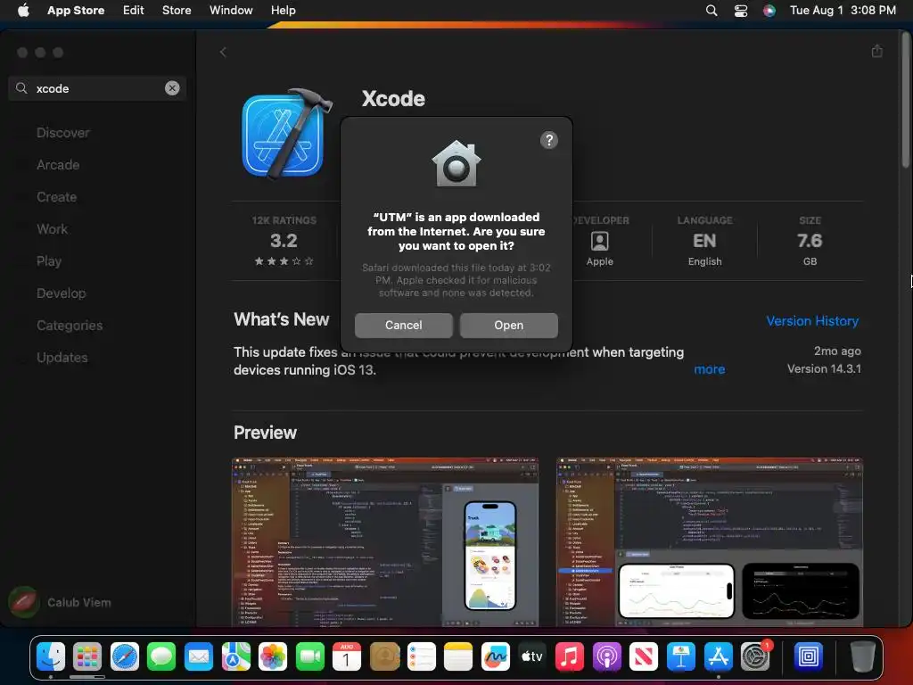Open UTM app icon in the Dock

coord(808,656)
